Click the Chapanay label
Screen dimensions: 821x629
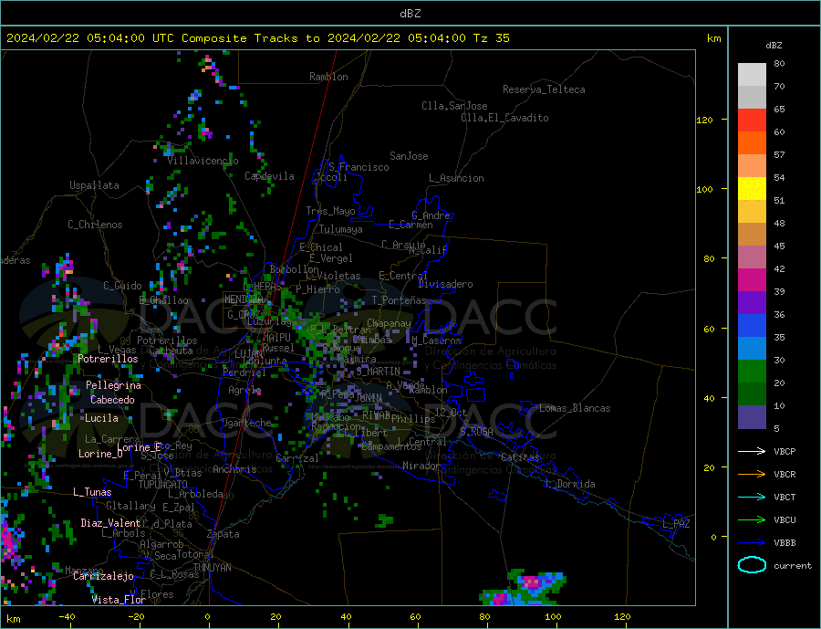(389, 323)
